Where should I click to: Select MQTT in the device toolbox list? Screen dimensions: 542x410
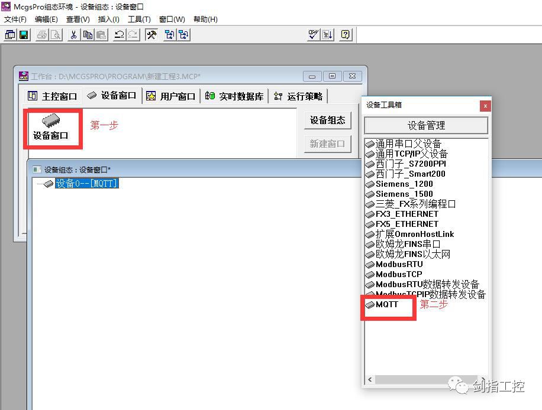point(387,305)
